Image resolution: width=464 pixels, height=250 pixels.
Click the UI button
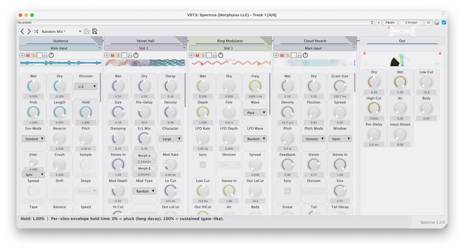[x=428, y=22]
